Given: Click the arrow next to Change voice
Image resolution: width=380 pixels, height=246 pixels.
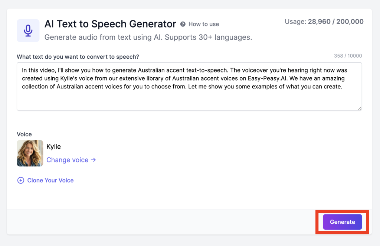Looking at the screenshot, I should [94, 160].
